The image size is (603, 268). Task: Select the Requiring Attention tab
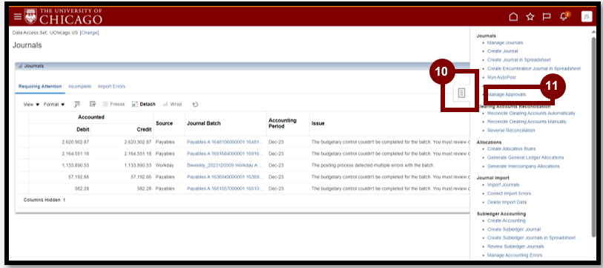coord(40,86)
